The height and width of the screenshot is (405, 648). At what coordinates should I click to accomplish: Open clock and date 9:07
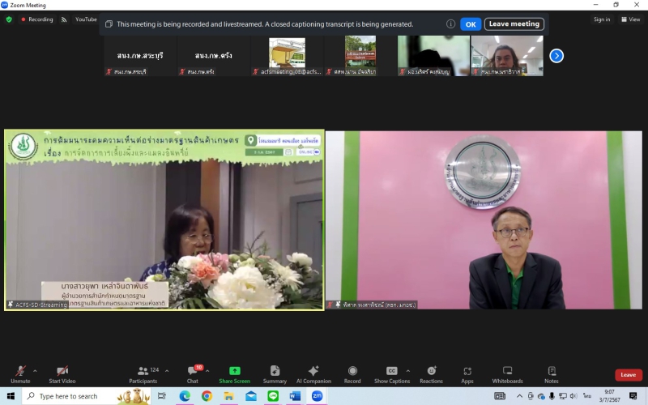pos(610,396)
